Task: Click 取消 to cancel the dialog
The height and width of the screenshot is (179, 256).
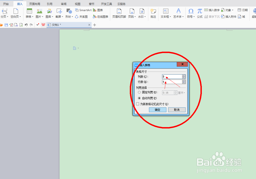Action: pyautogui.click(x=177, y=110)
